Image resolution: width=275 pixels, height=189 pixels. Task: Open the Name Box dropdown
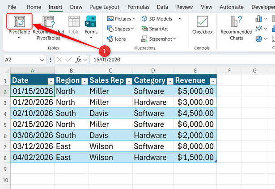[42, 60]
